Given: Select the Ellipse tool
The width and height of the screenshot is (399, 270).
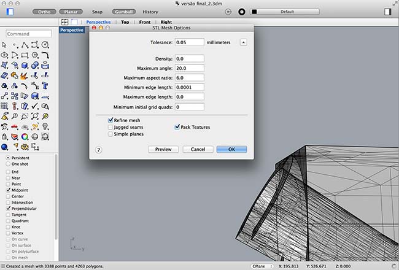Looking at the screenshot, I should tap(4, 55).
